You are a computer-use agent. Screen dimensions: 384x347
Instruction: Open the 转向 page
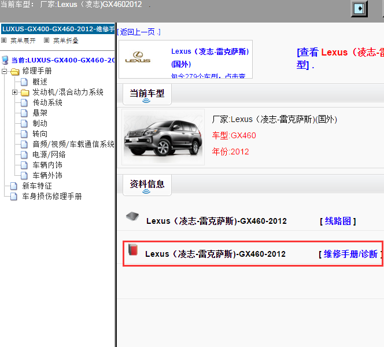click(x=40, y=134)
